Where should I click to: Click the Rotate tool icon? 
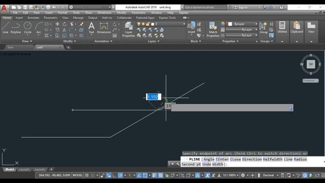click(64, 24)
